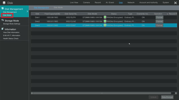
Task: Click the Data Encrypt button
Action: [x=167, y=97]
